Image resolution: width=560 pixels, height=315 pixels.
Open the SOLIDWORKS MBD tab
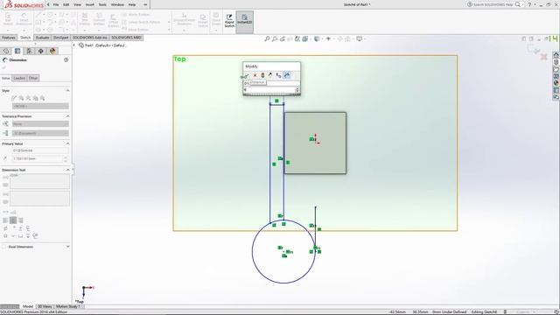[x=126, y=38]
